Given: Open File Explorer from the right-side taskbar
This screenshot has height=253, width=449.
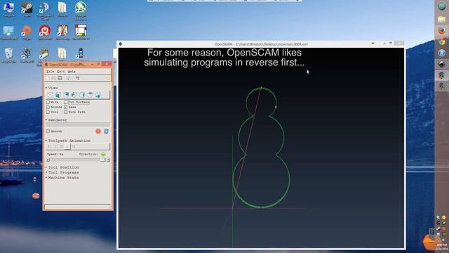Looking at the screenshot, I should tap(441, 20).
